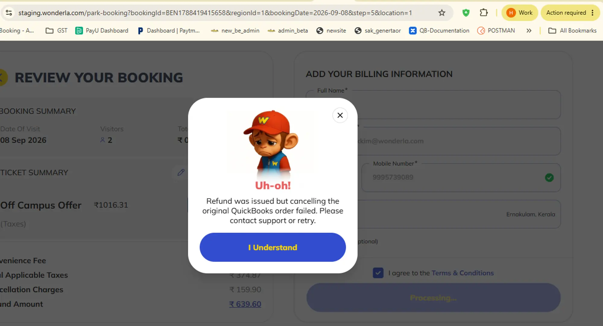Focus the Full Name input field
The image size is (603, 326).
click(433, 104)
